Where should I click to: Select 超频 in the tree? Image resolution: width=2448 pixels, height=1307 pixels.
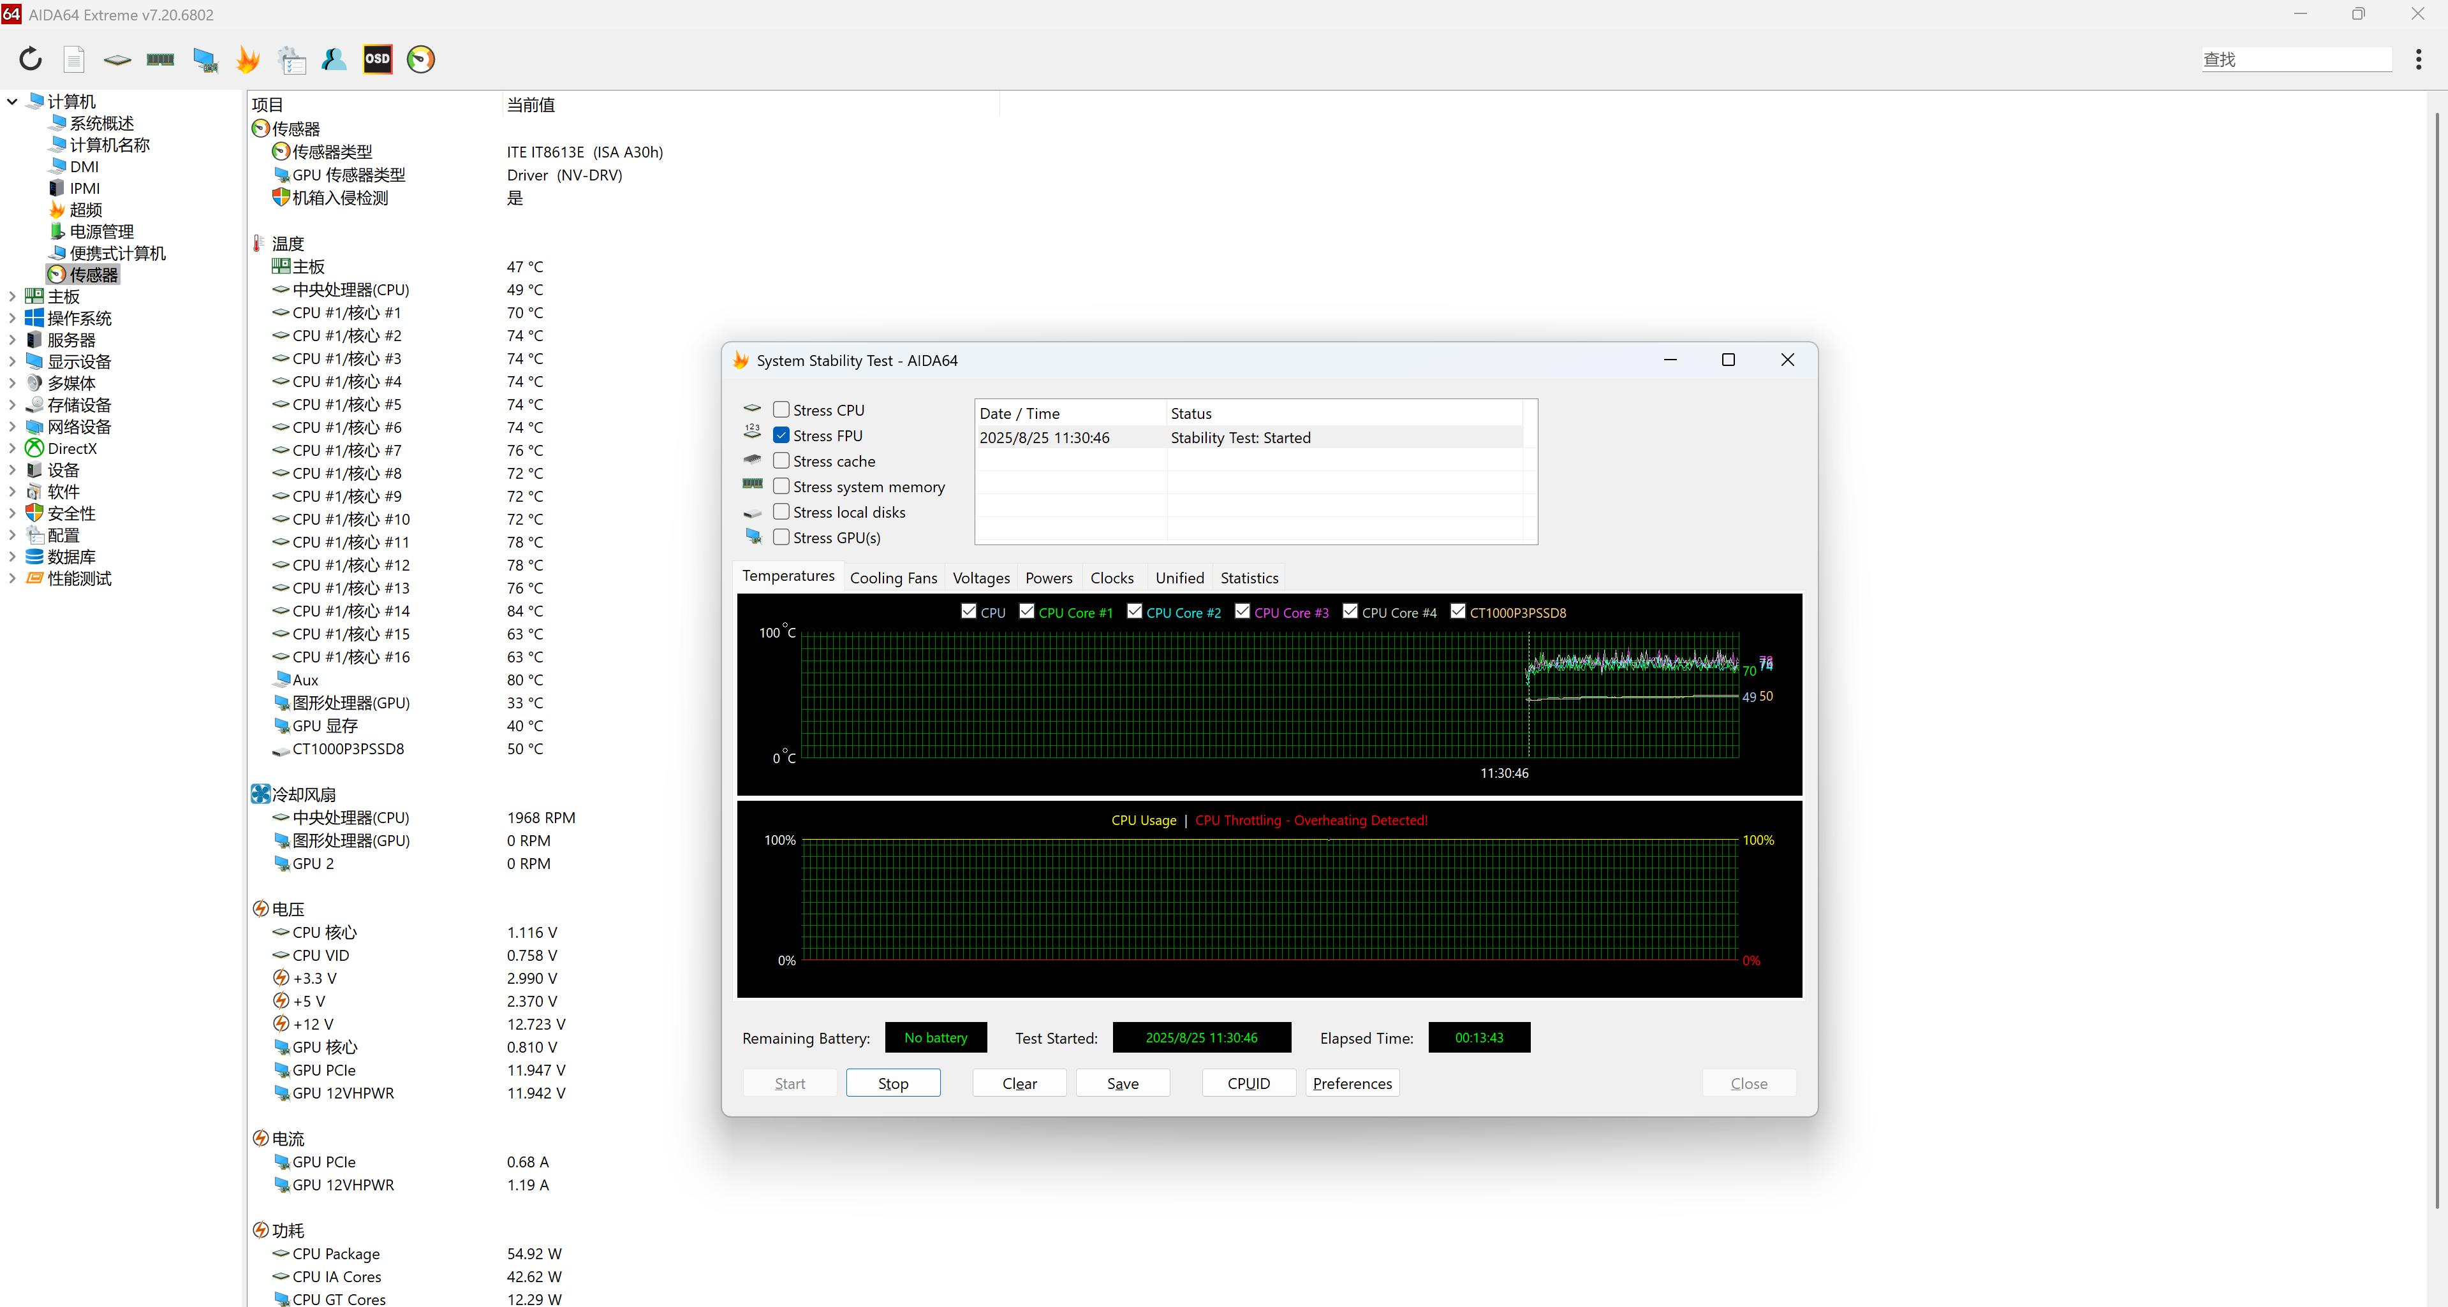[85, 210]
